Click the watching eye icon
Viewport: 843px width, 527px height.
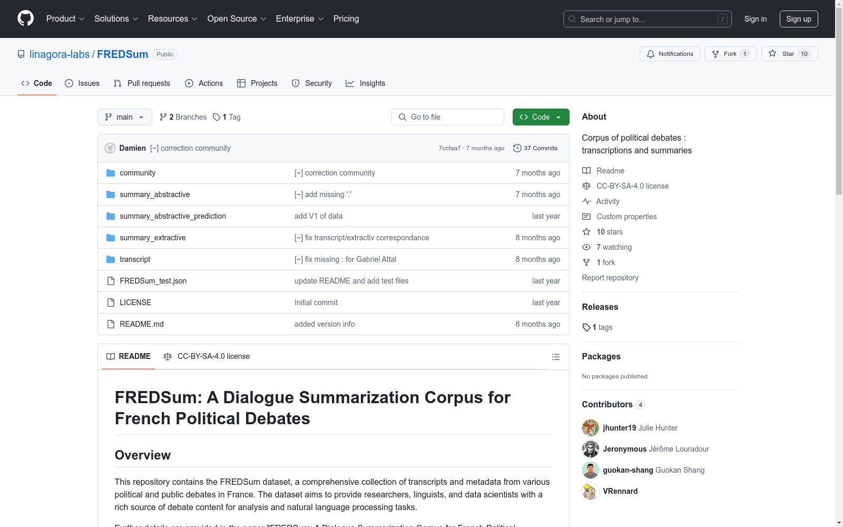[x=586, y=247]
